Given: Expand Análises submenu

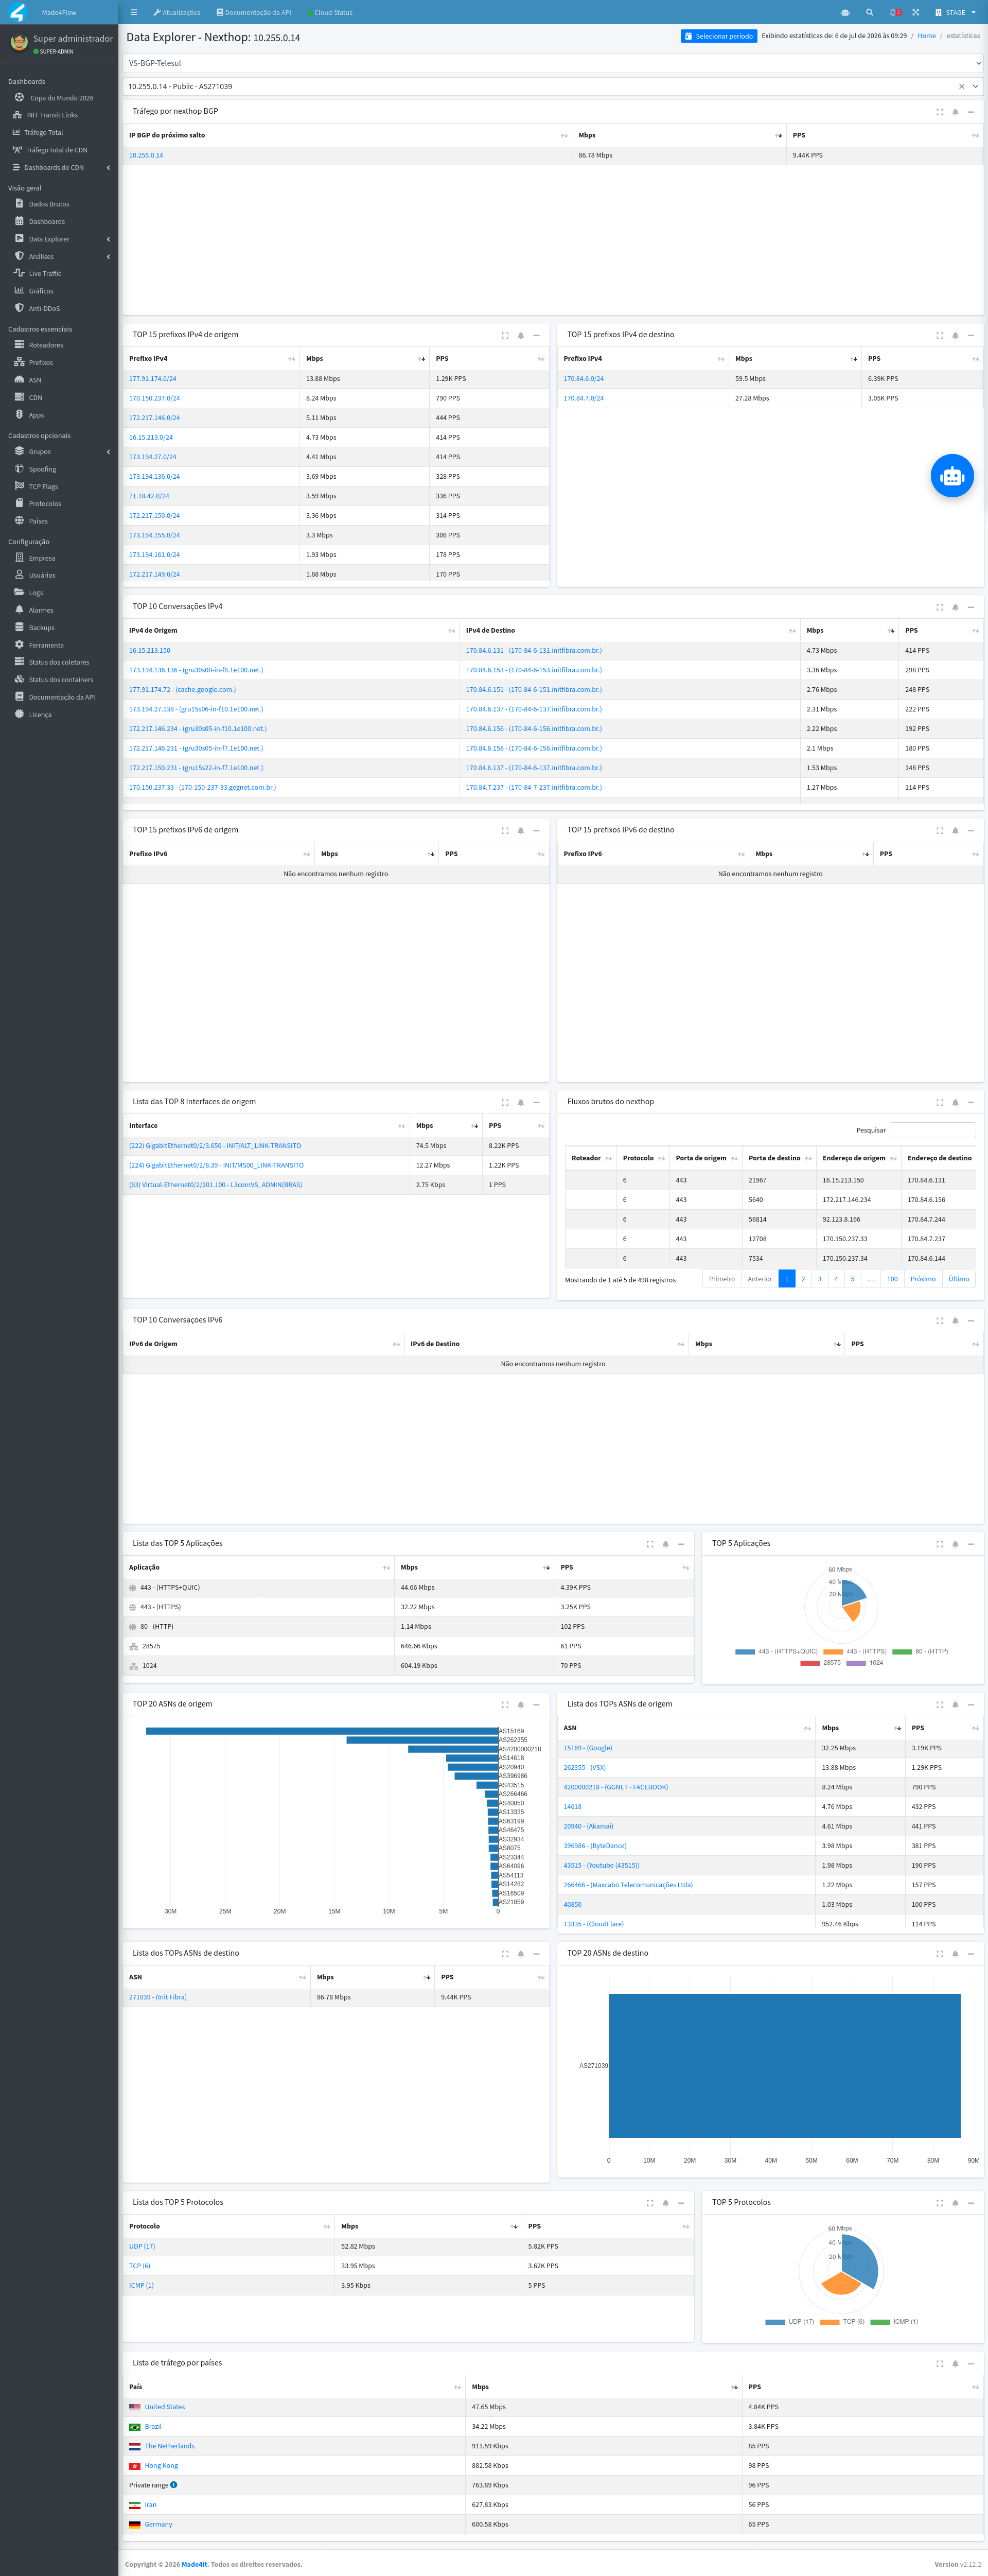Looking at the screenshot, I should tap(59, 256).
